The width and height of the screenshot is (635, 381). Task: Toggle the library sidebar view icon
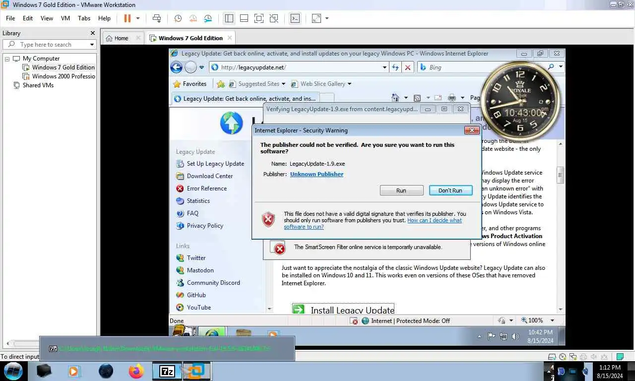[x=229, y=18]
